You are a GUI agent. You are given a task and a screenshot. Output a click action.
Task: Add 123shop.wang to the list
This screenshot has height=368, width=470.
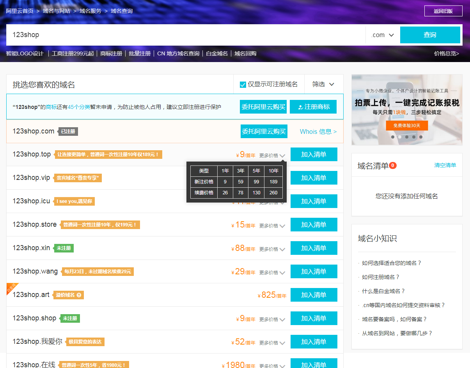point(314,272)
